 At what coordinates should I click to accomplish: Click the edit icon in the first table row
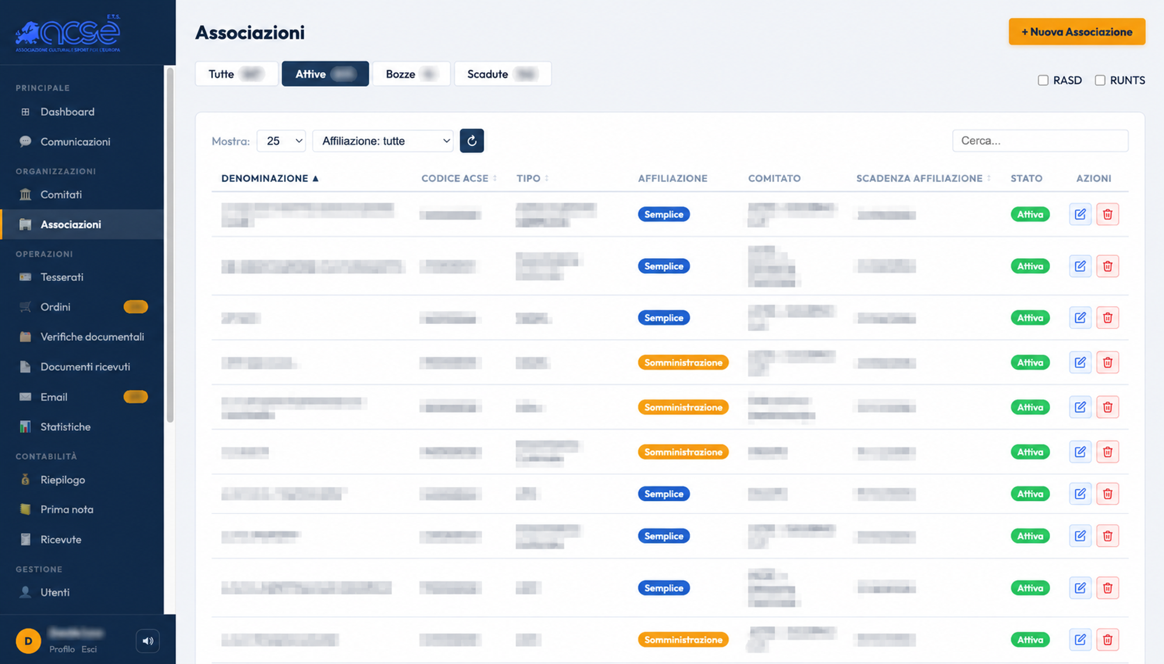pyautogui.click(x=1080, y=215)
